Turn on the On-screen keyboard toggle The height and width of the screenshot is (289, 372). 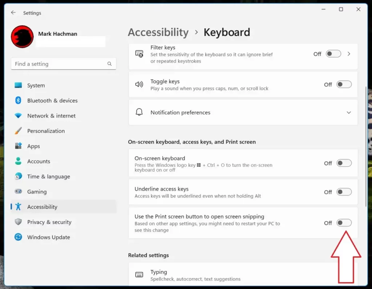point(344,163)
